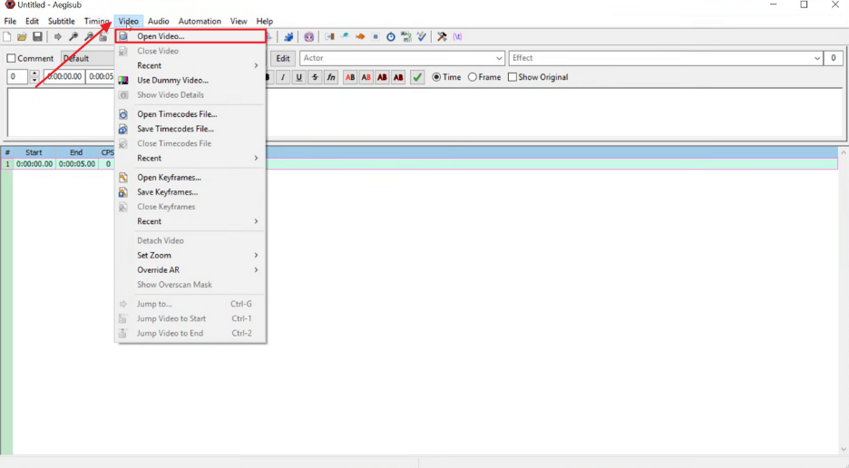Click the fn font face button

tap(331, 77)
